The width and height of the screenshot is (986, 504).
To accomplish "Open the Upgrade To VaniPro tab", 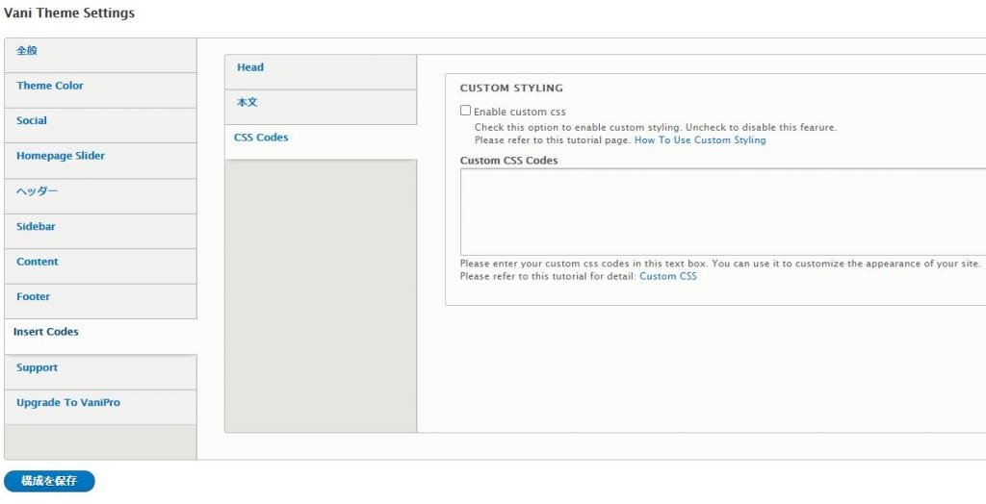I will point(100,407).
